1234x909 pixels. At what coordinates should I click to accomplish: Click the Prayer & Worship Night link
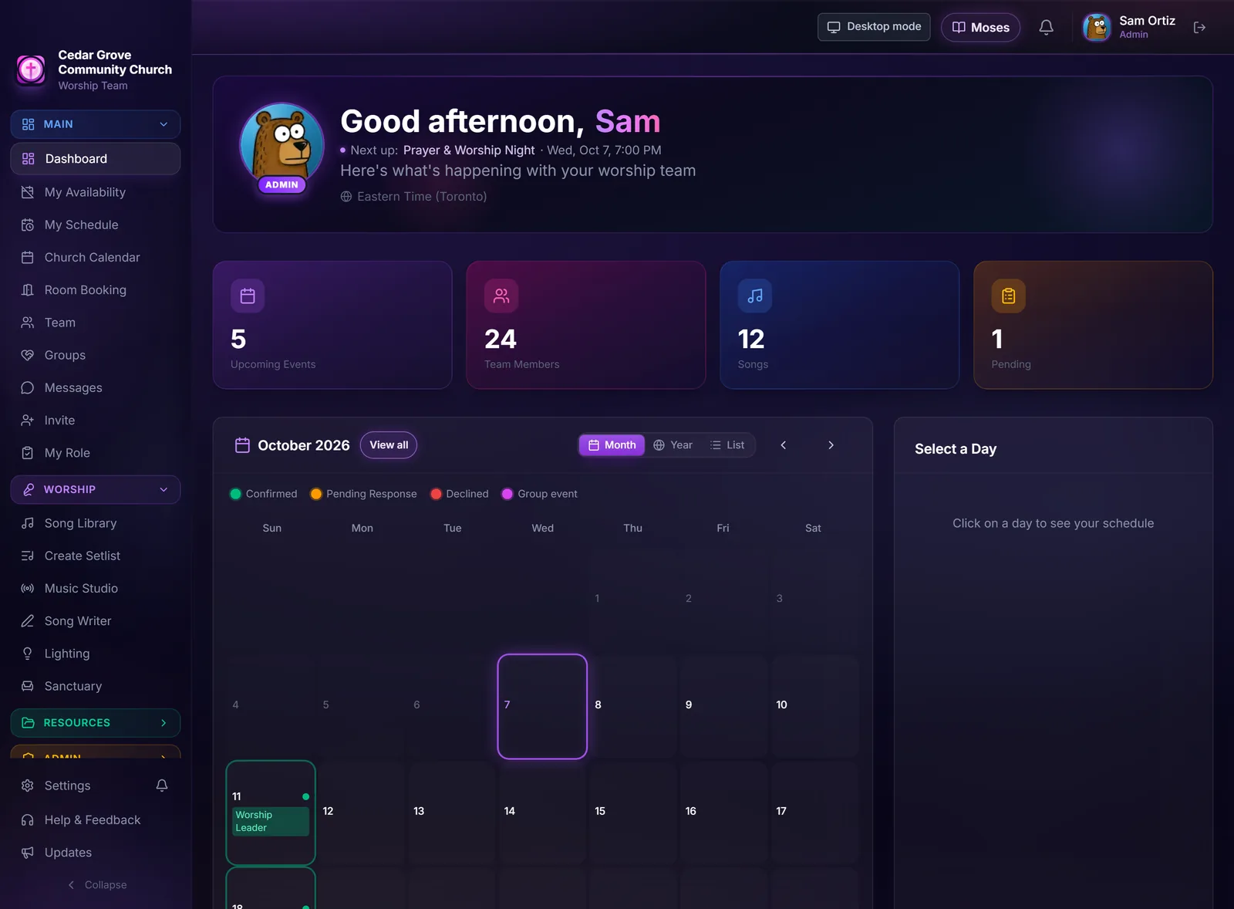[x=469, y=150]
